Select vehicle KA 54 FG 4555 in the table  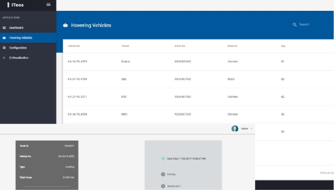tap(77, 61)
